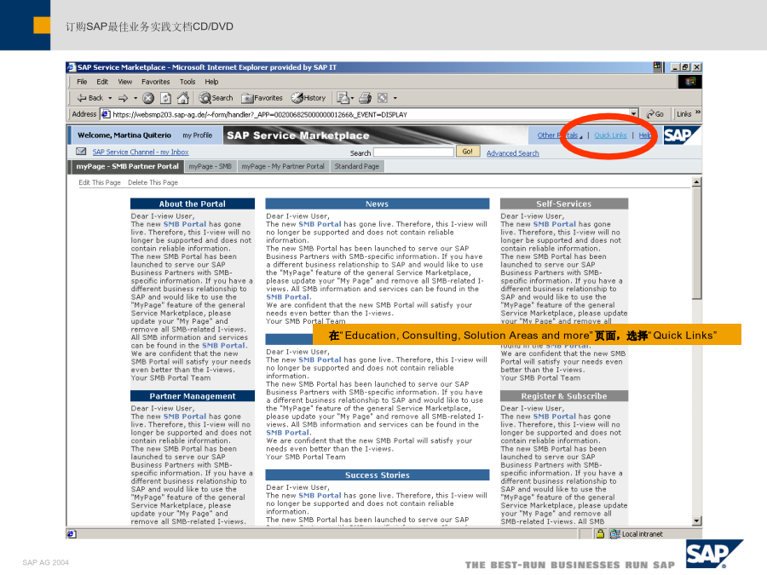Click the News section header
This screenshot has height=575, width=767.
[x=378, y=204]
